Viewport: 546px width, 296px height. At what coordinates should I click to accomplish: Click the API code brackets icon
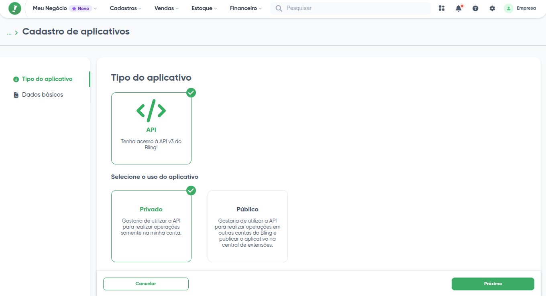point(151,110)
